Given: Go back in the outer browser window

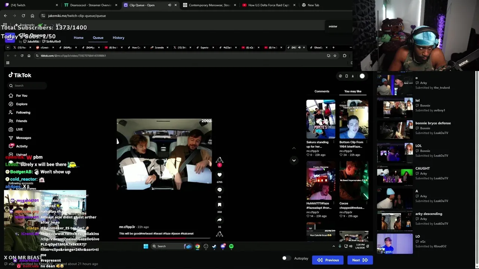Looking at the screenshot, I should (x=5, y=16).
